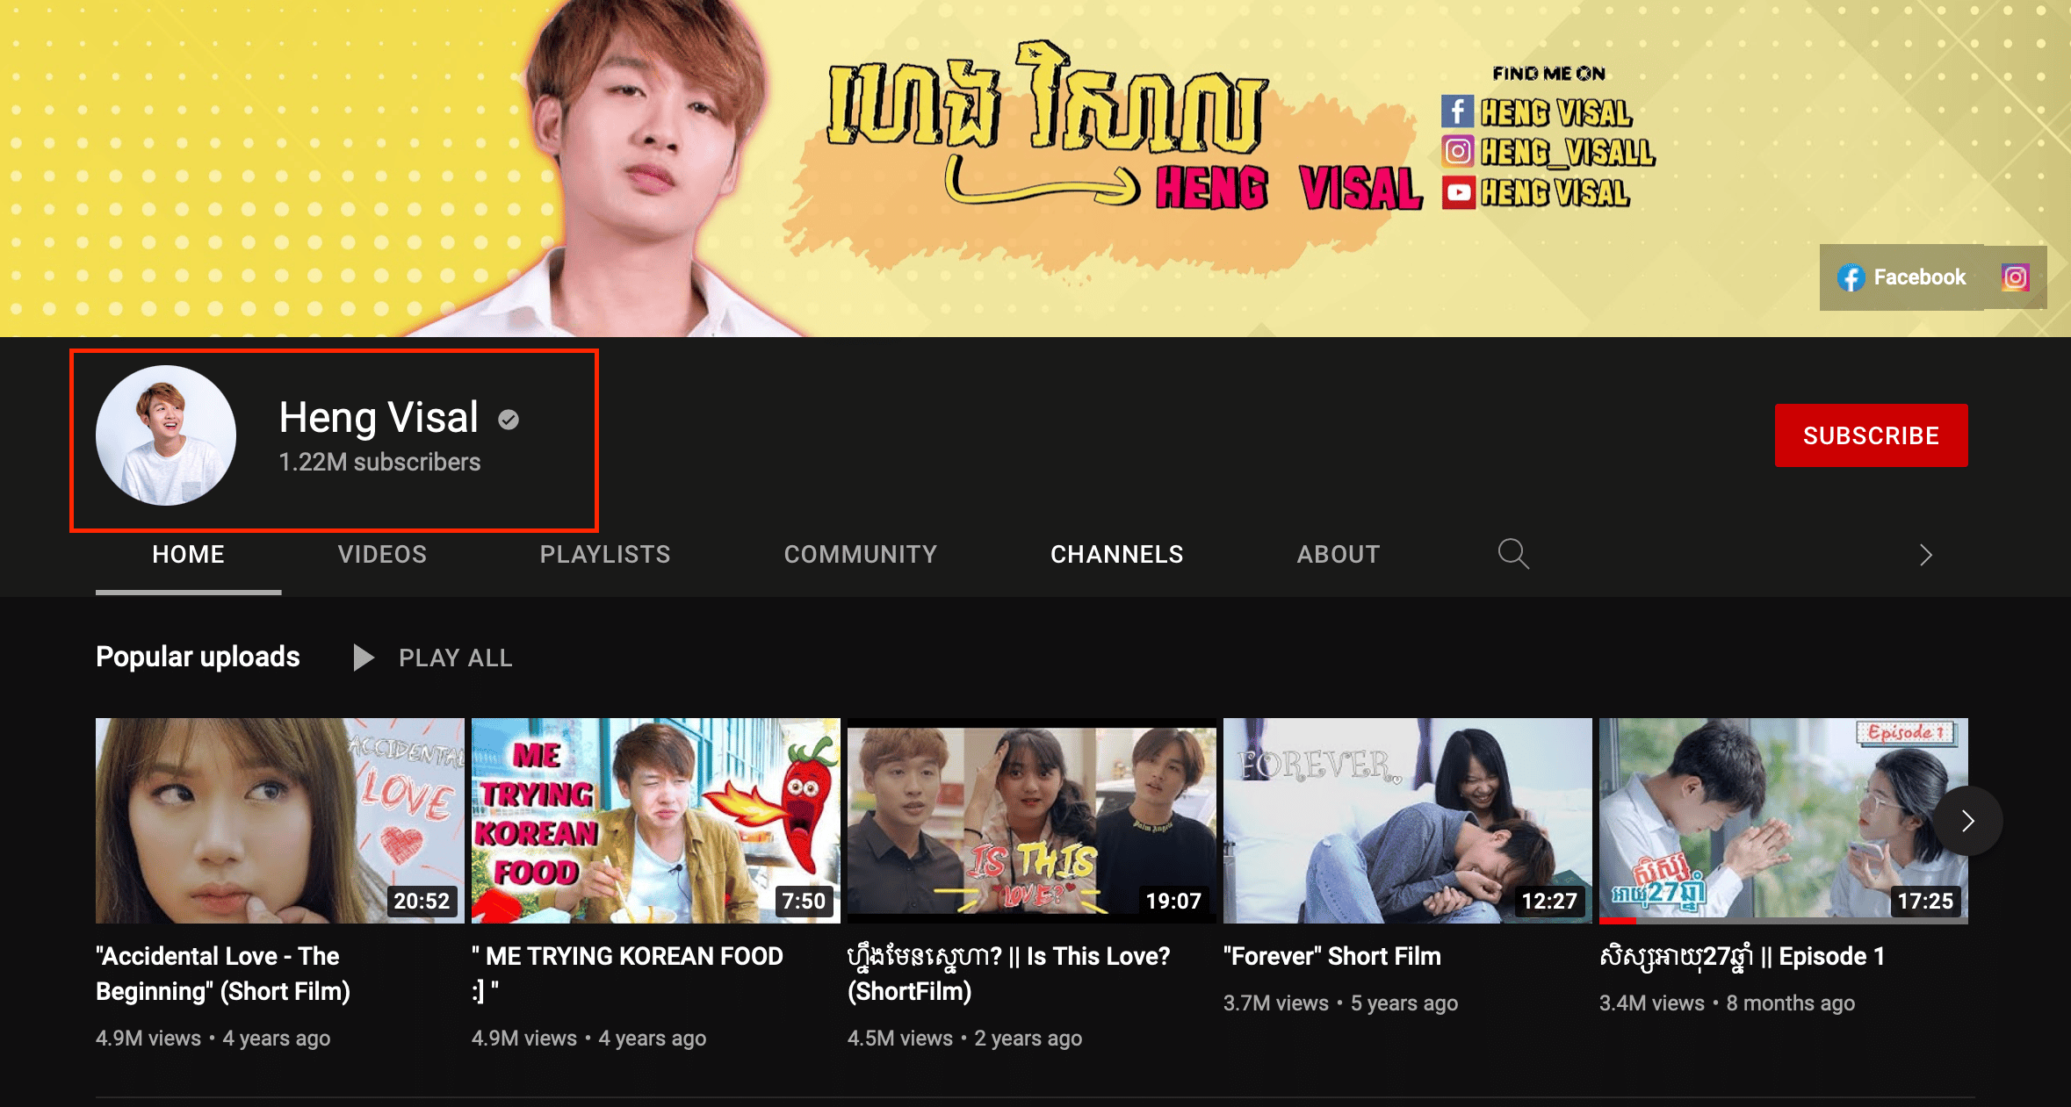The width and height of the screenshot is (2071, 1107).
Task: Click the Episode 1 video red progress bar
Action: coord(1617,921)
